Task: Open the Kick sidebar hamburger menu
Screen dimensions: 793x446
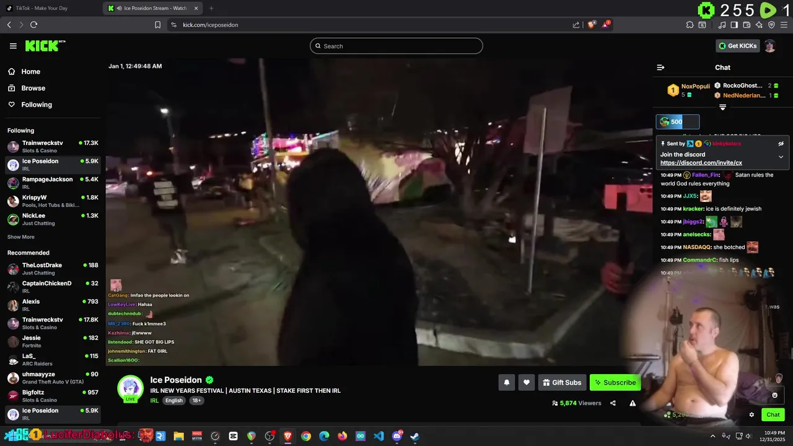Action: [x=13, y=46]
